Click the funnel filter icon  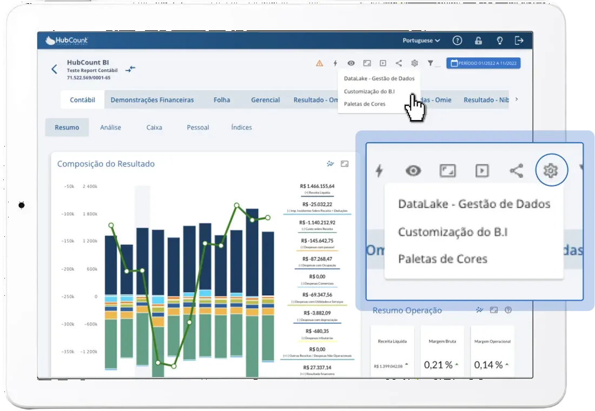pyautogui.click(x=431, y=63)
